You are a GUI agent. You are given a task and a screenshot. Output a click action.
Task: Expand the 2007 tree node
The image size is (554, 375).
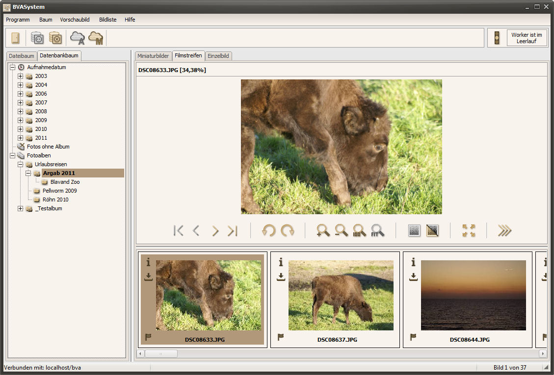(21, 102)
